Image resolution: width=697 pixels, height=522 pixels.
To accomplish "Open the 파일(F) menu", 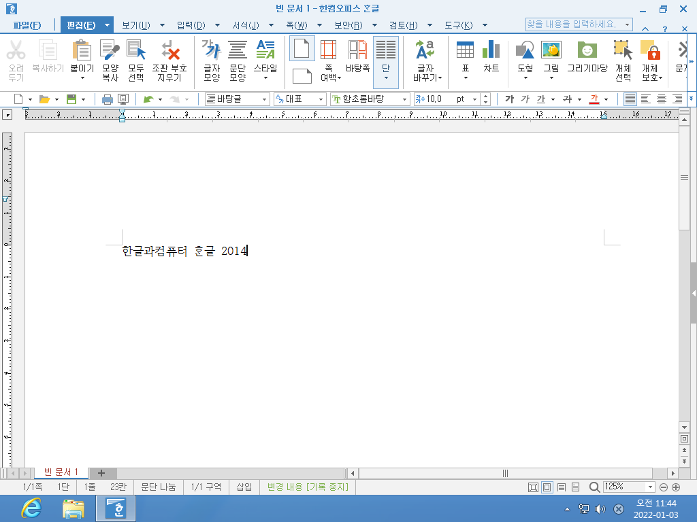I will click(x=27, y=25).
